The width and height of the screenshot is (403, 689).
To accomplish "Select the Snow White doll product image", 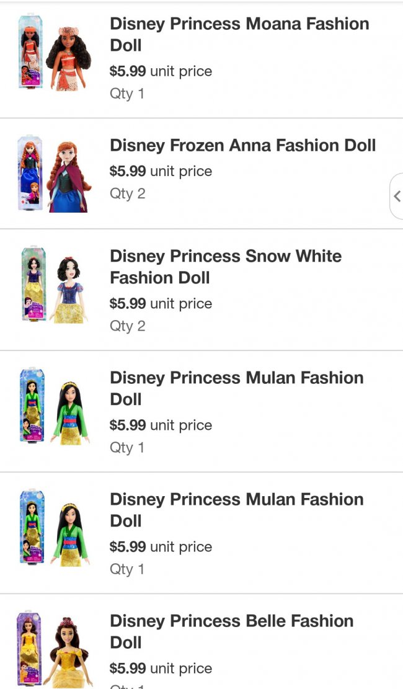I will 54,285.
